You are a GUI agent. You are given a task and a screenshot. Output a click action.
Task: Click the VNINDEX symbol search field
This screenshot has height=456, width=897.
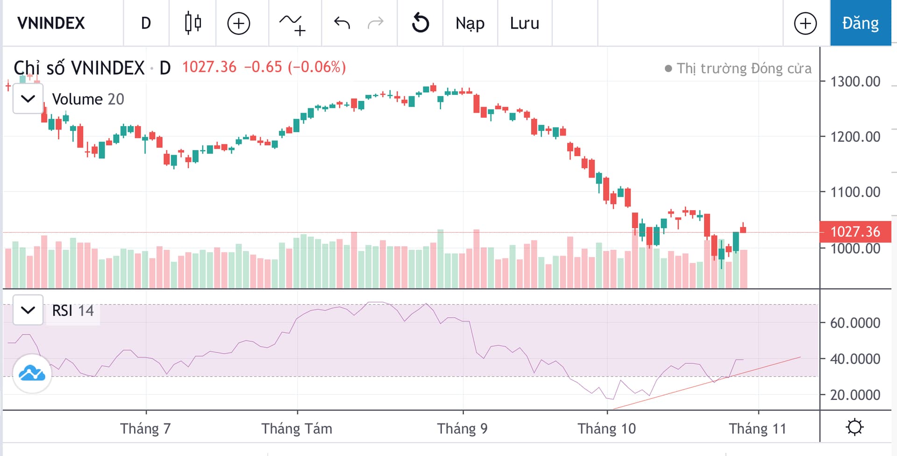pyautogui.click(x=51, y=23)
